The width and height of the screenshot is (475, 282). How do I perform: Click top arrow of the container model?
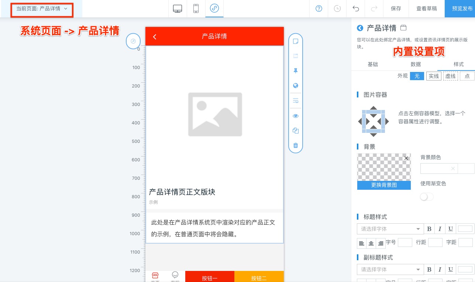[x=374, y=108]
